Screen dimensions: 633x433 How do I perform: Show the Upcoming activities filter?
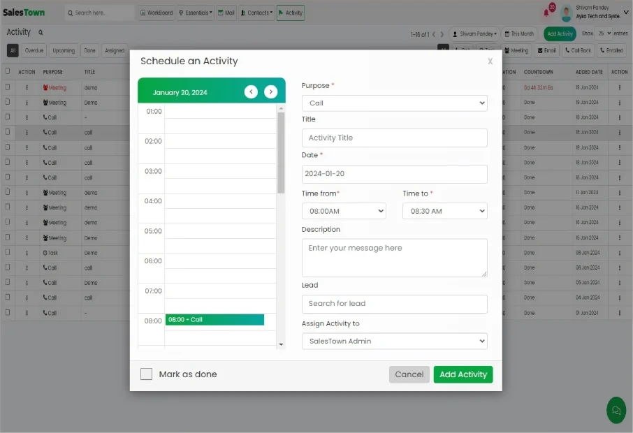tap(64, 50)
